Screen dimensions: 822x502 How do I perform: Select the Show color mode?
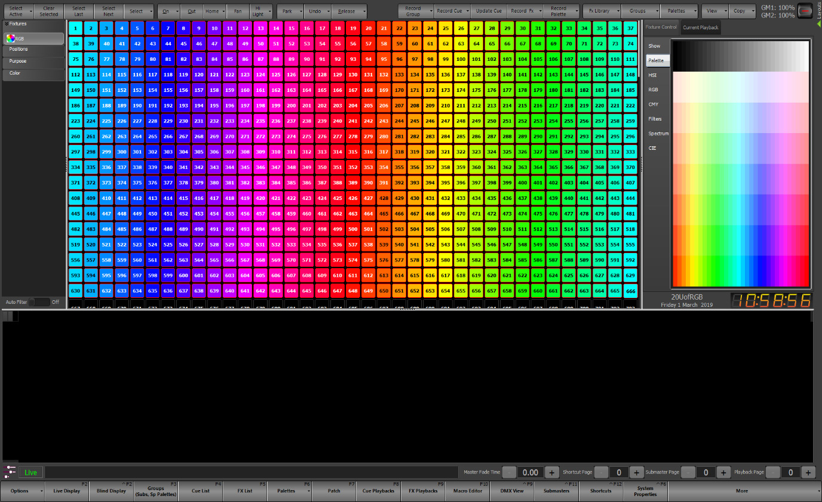click(654, 46)
